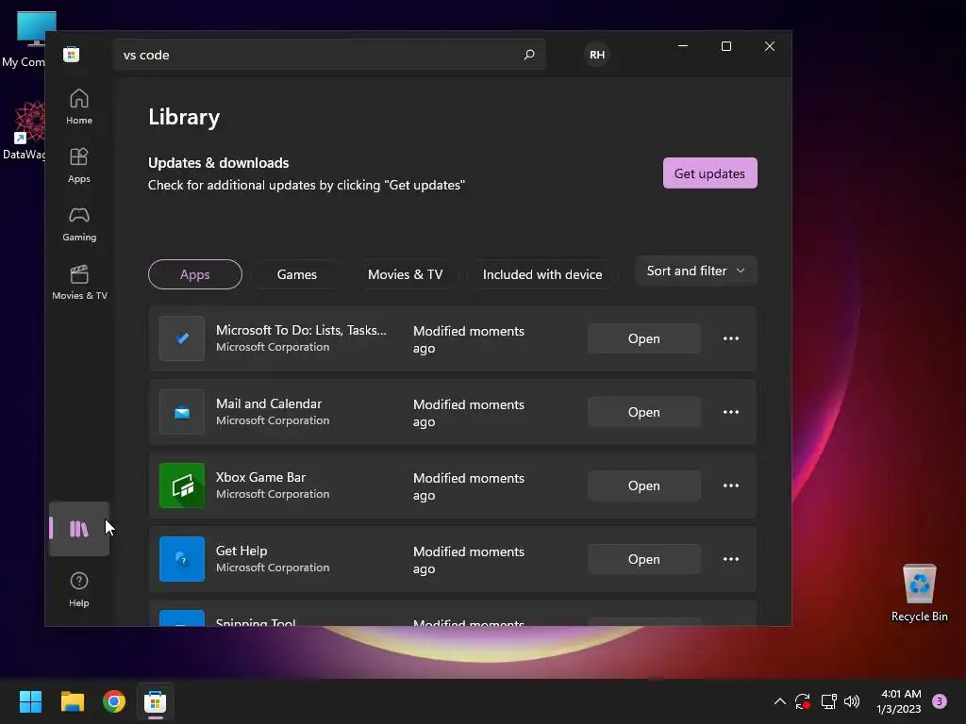Image resolution: width=966 pixels, height=724 pixels.
Task: Click 'Xbox Game Bar' title text
Action: 260,477
